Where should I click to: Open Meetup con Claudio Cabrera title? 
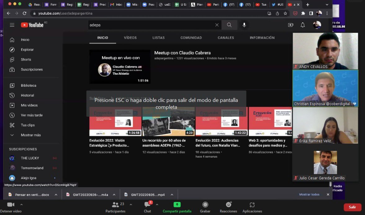(182, 53)
